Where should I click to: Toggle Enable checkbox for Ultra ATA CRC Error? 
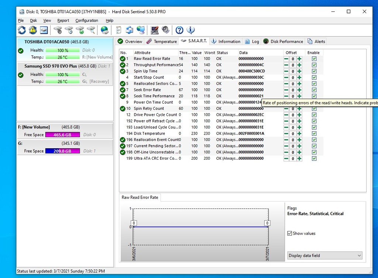[x=314, y=159]
